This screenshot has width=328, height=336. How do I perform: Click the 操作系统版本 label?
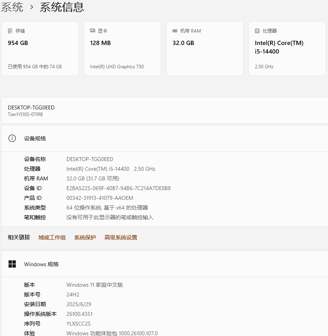(40, 314)
